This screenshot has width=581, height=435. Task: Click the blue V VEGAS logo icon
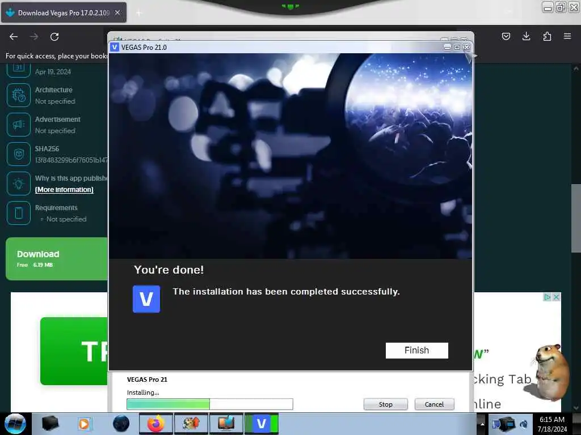coord(146,299)
